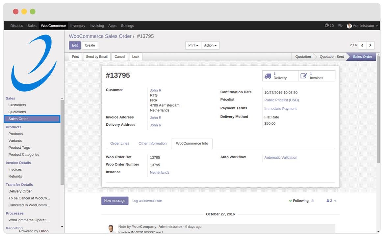
Task: Open the Sales top menu
Action: coord(32,26)
